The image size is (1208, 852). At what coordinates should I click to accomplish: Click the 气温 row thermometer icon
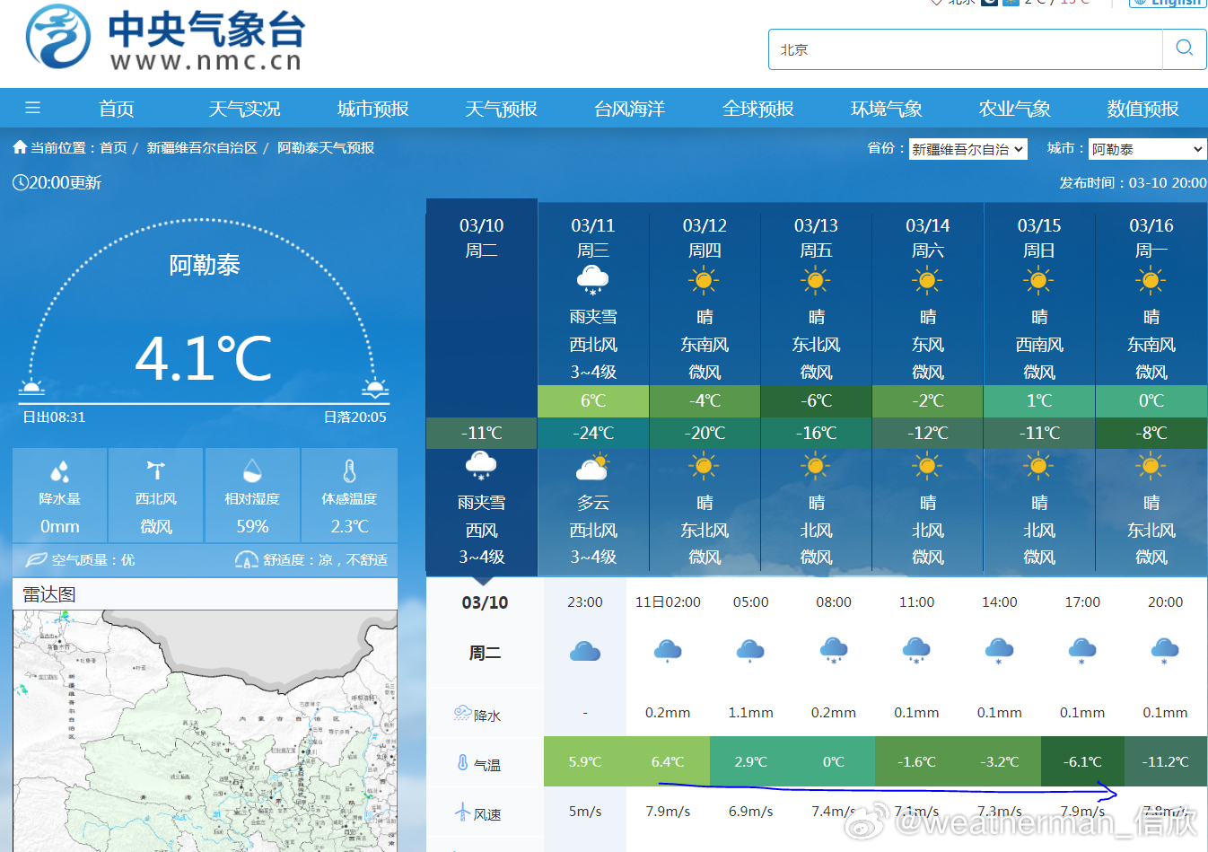click(x=463, y=763)
